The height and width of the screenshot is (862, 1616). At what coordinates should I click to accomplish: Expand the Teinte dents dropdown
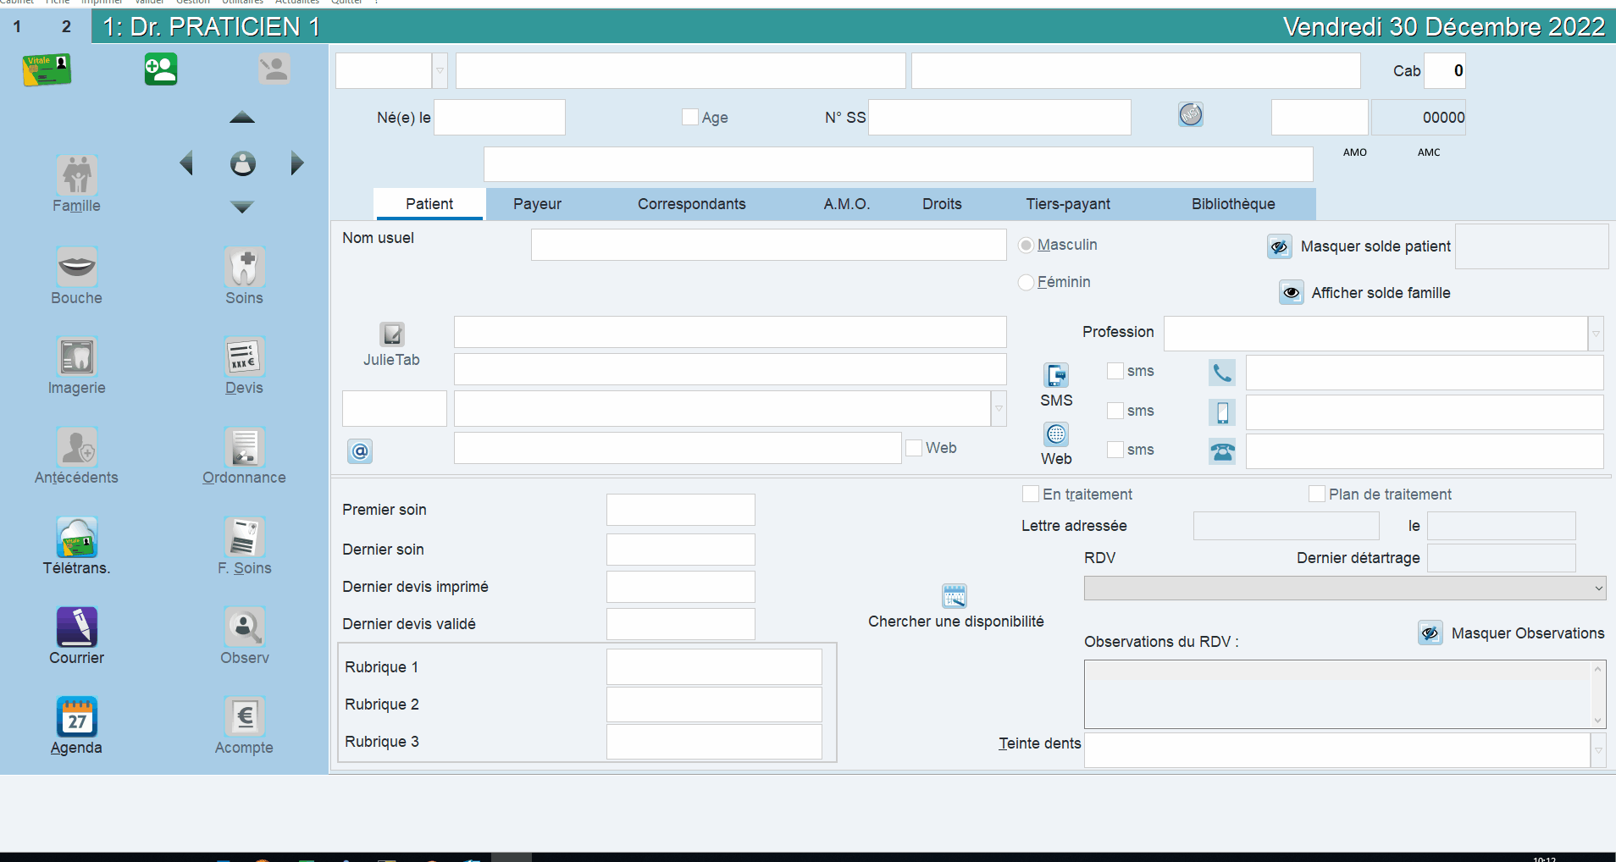click(1598, 750)
